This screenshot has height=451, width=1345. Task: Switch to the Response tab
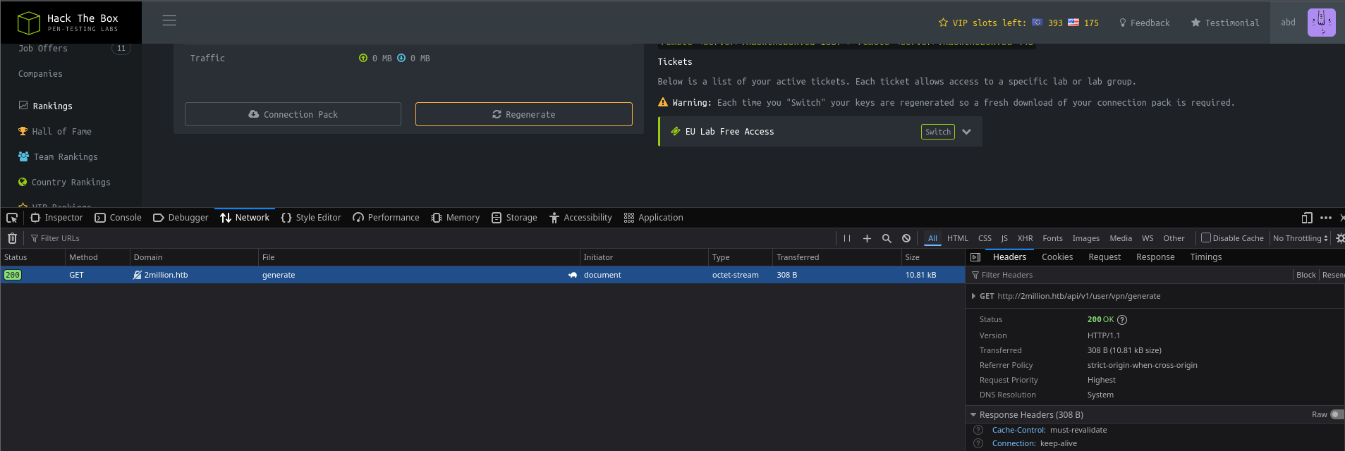[x=1155, y=257]
